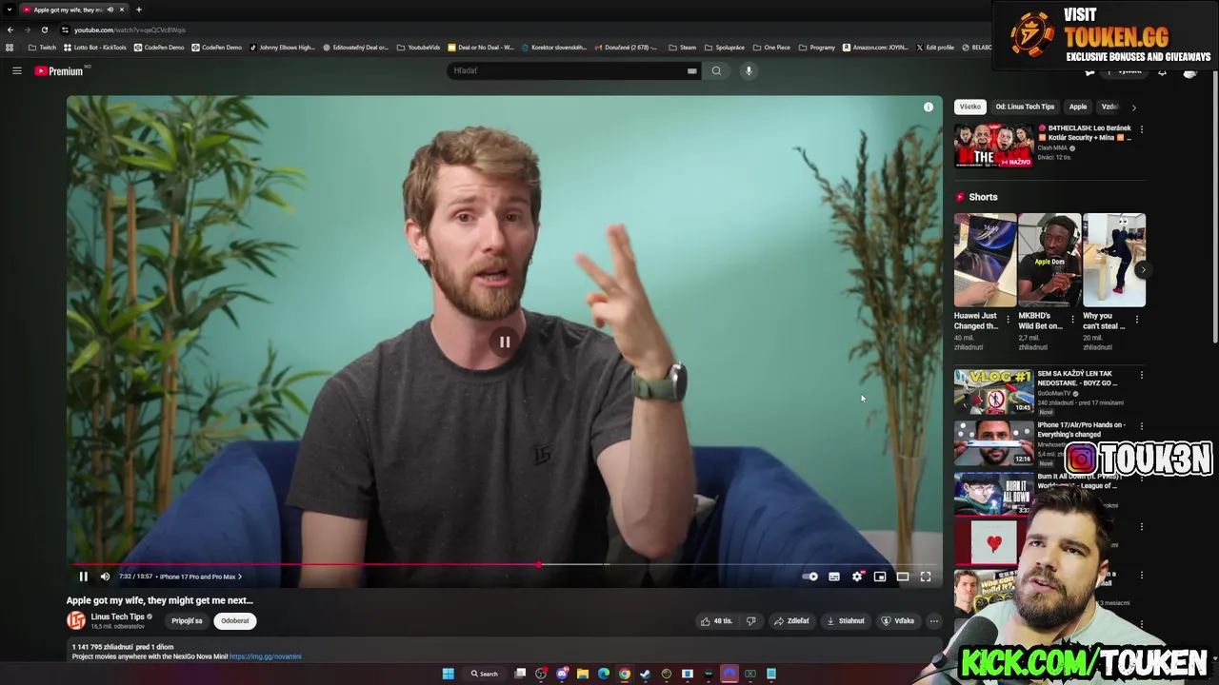Toggle the autoplay switch in player

tap(809, 577)
